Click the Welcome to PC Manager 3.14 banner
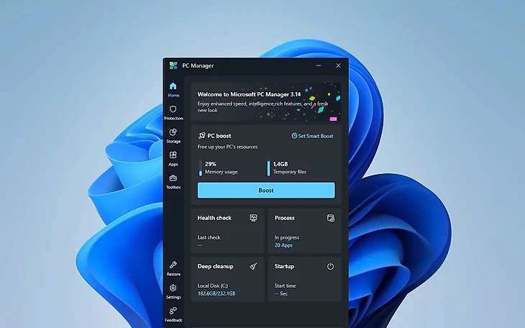525x328 pixels. [x=265, y=102]
